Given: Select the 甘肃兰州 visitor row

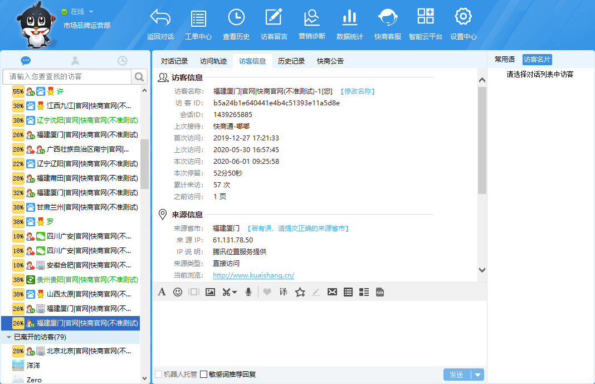Looking at the screenshot, I should tap(71, 207).
